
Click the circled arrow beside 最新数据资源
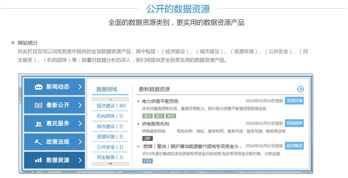click(300, 89)
